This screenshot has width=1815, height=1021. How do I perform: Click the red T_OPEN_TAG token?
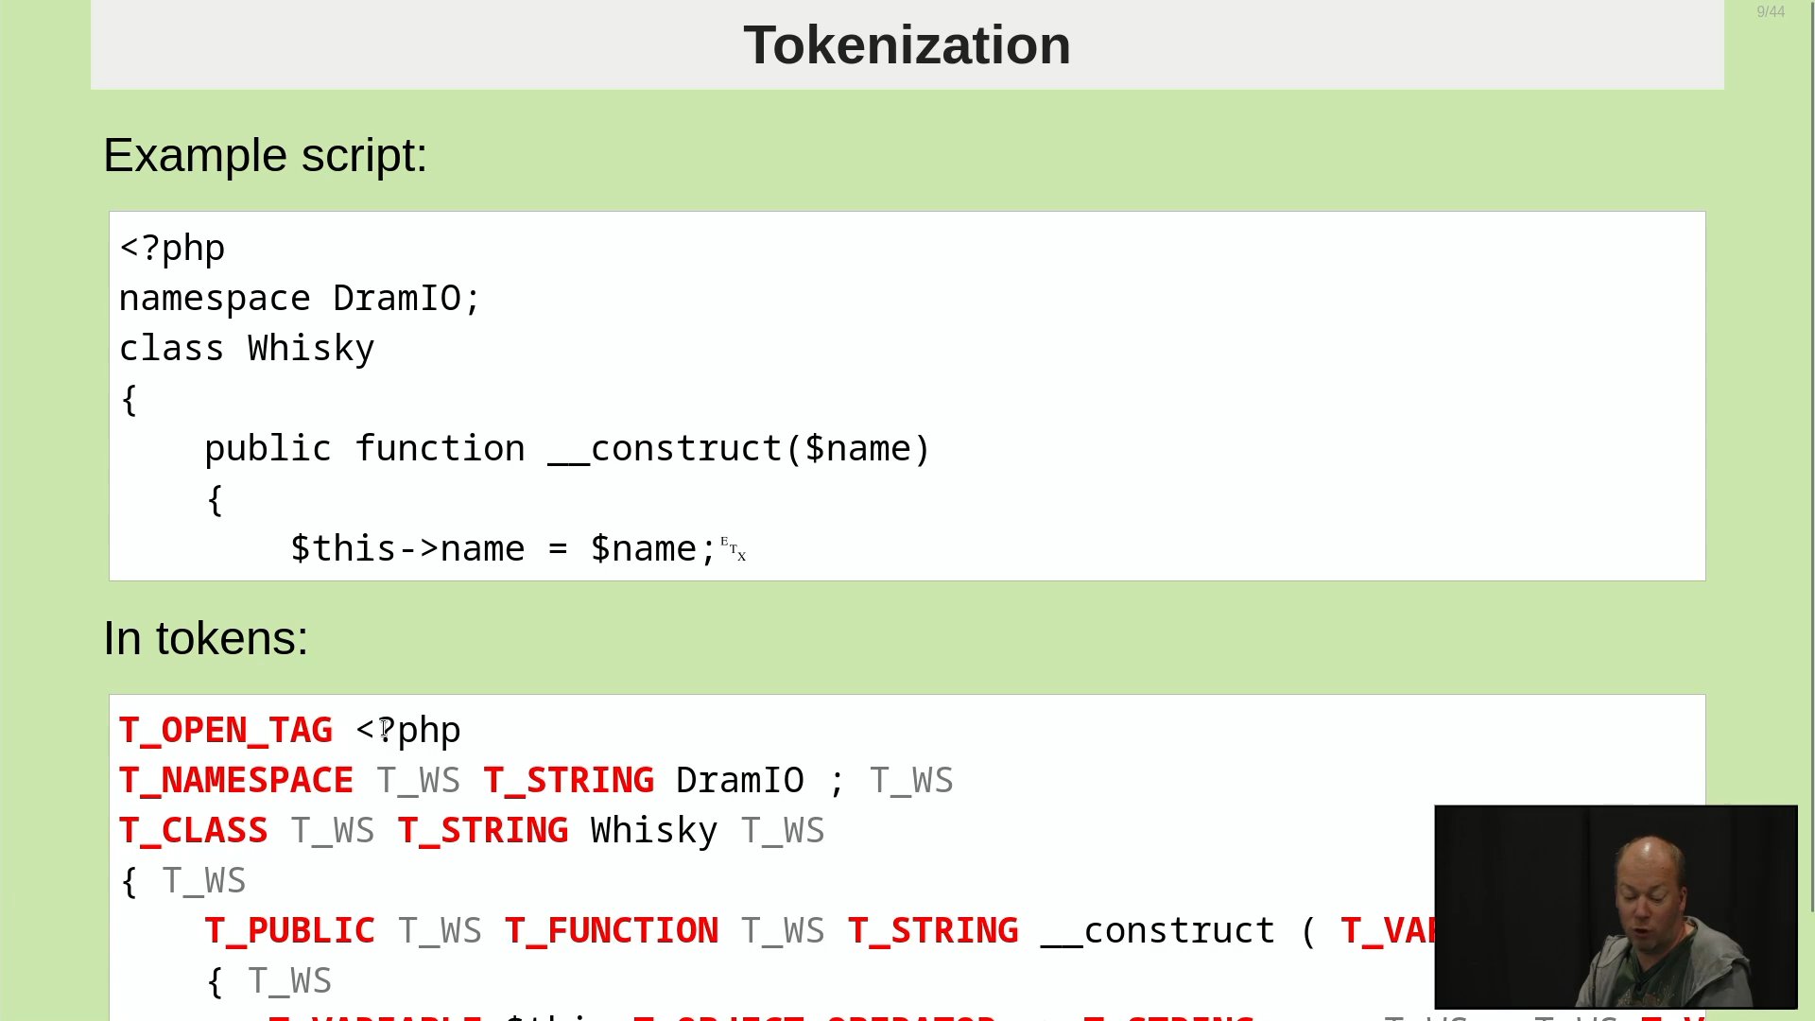tap(226, 731)
